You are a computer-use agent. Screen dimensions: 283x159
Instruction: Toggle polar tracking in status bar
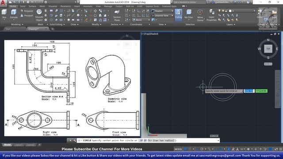pos(202,149)
